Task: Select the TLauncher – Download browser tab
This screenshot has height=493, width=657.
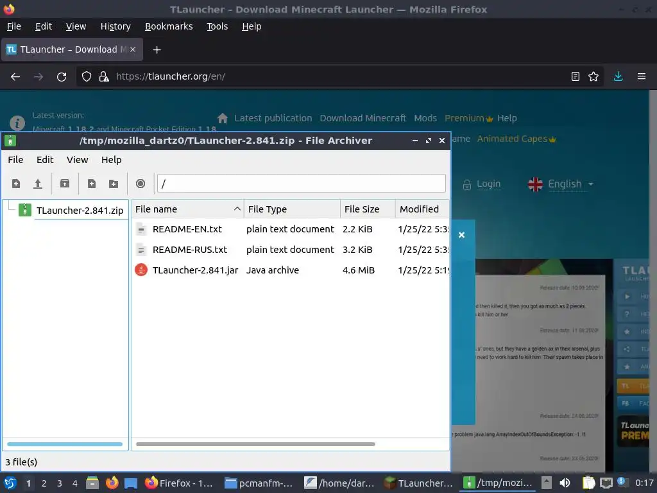Action: (72, 49)
